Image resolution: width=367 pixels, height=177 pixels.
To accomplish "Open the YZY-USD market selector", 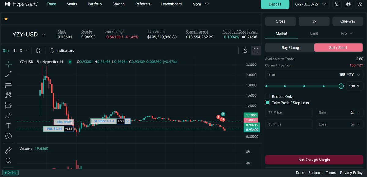I will [29, 34].
